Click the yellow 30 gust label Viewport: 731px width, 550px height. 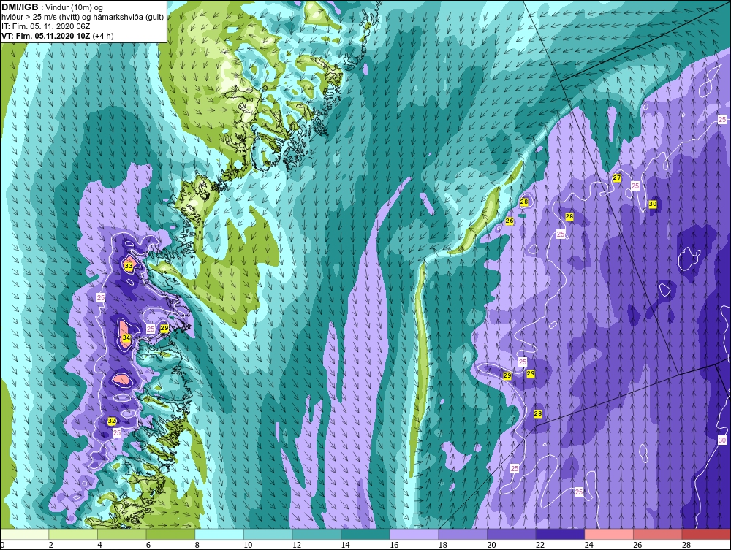(653, 204)
